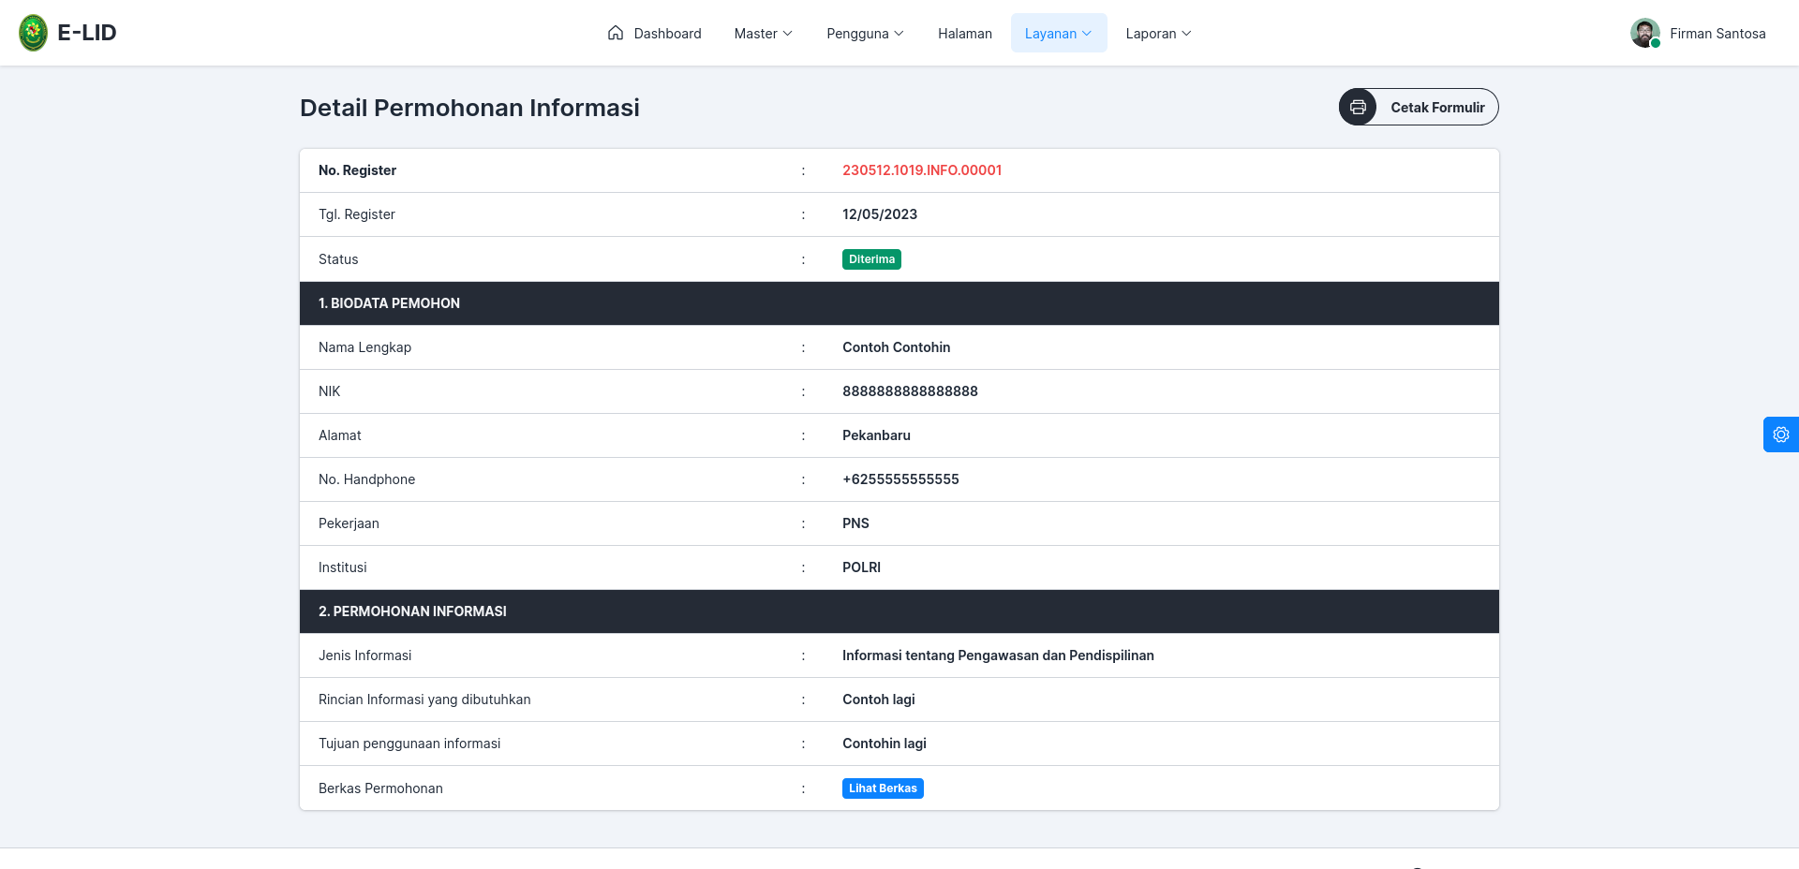Click the Jenis Informasi label
The width and height of the screenshot is (1799, 869).
364,655
